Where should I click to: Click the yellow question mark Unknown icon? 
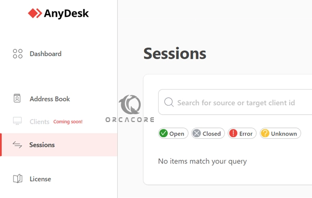[265, 134]
